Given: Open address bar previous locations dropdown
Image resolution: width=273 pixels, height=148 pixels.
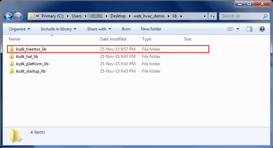Looking at the screenshot, I should click(205, 16).
